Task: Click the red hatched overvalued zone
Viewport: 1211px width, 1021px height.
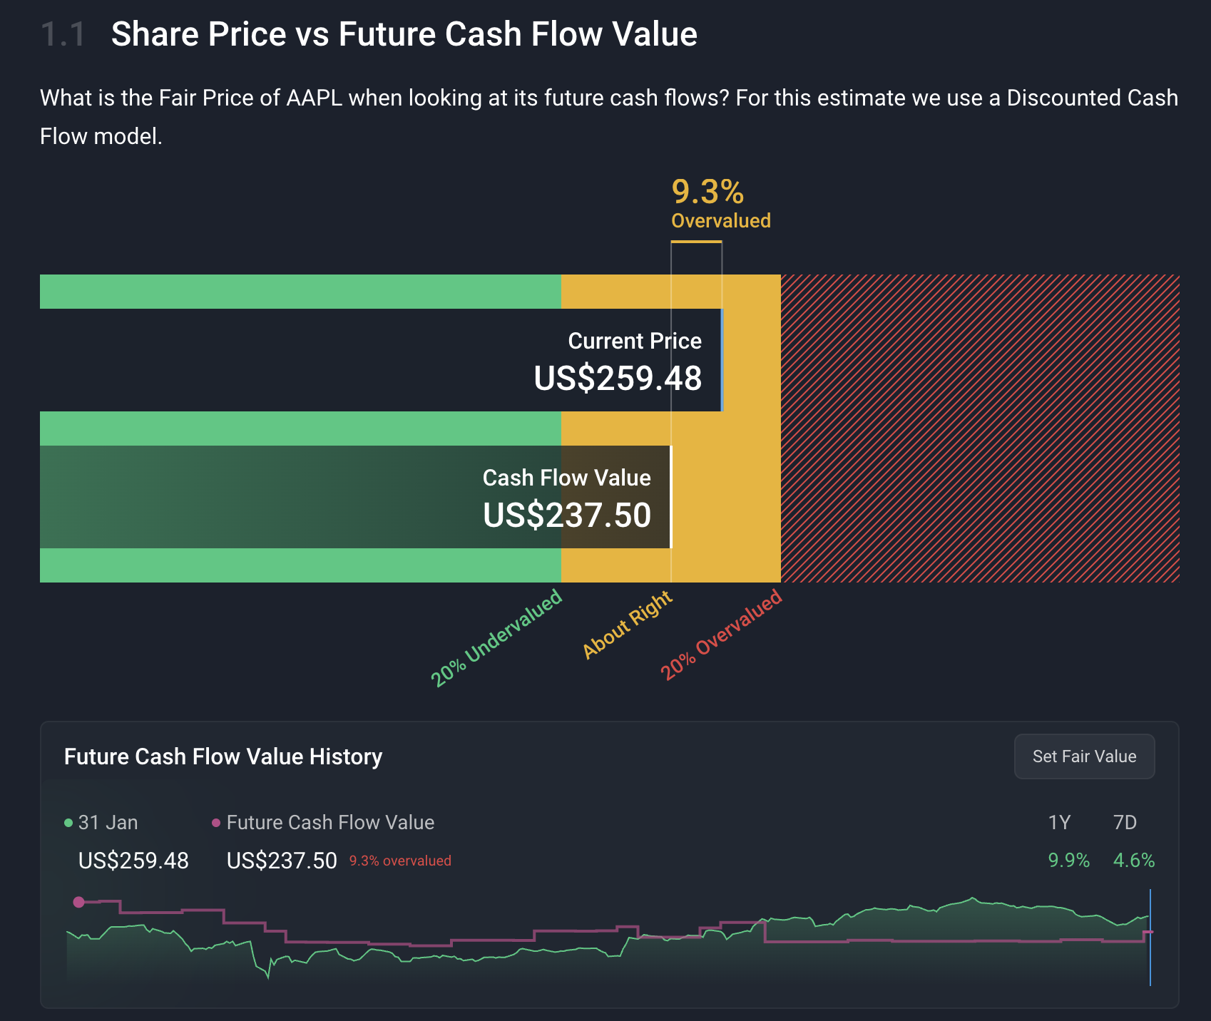Action: pos(980,428)
